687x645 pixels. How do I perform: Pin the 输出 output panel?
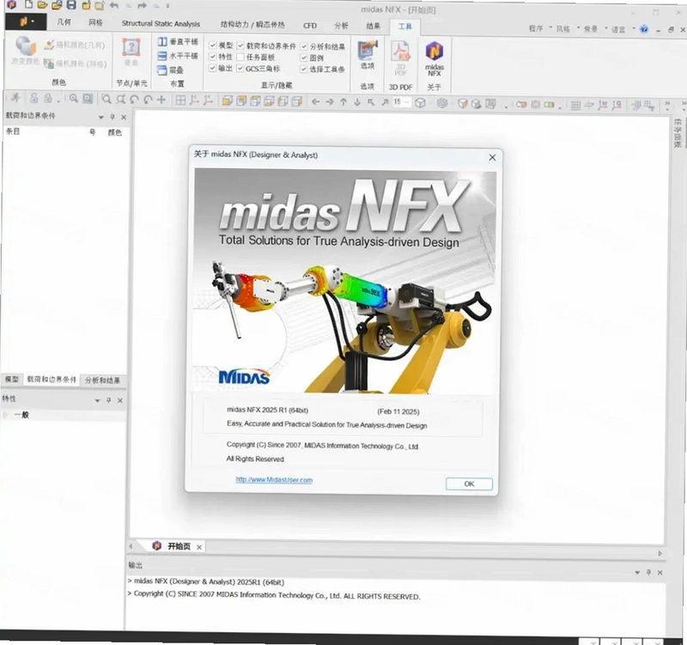pyautogui.click(x=648, y=572)
